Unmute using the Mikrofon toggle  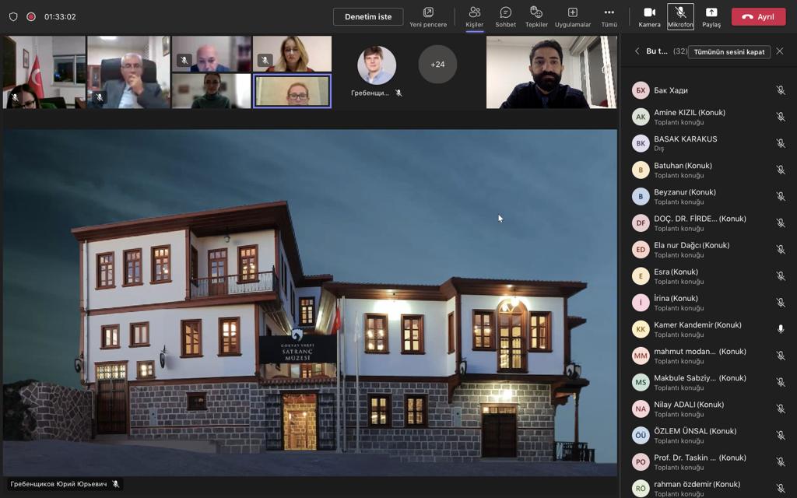(680, 16)
